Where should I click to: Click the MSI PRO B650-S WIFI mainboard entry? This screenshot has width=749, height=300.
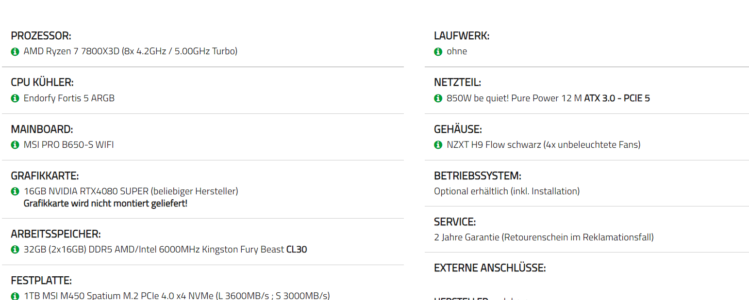69,144
